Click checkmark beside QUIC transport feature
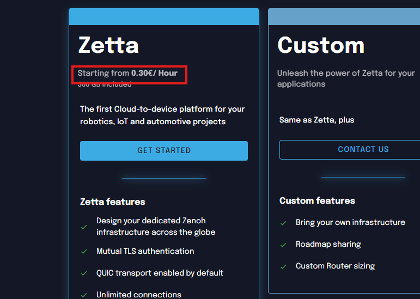The height and width of the screenshot is (299, 420). click(x=84, y=273)
